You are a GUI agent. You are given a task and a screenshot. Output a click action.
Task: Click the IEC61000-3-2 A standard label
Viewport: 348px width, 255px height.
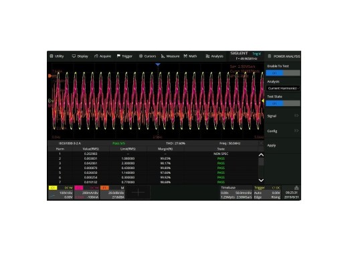click(70, 143)
